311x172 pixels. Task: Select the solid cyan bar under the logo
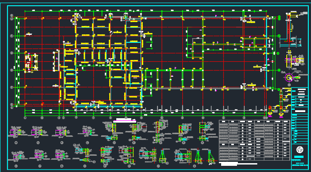coord(299,157)
